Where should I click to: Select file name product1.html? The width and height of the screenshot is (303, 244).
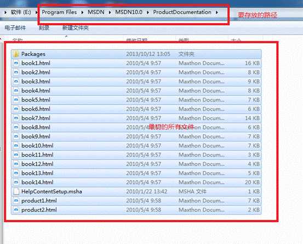(x=39, y=201)
